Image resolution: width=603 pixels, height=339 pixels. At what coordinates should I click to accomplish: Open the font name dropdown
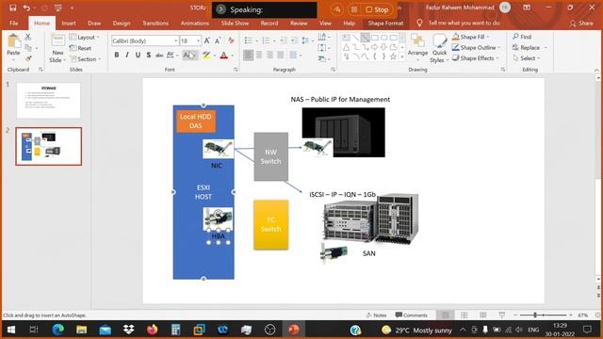(x=176, y=40)
